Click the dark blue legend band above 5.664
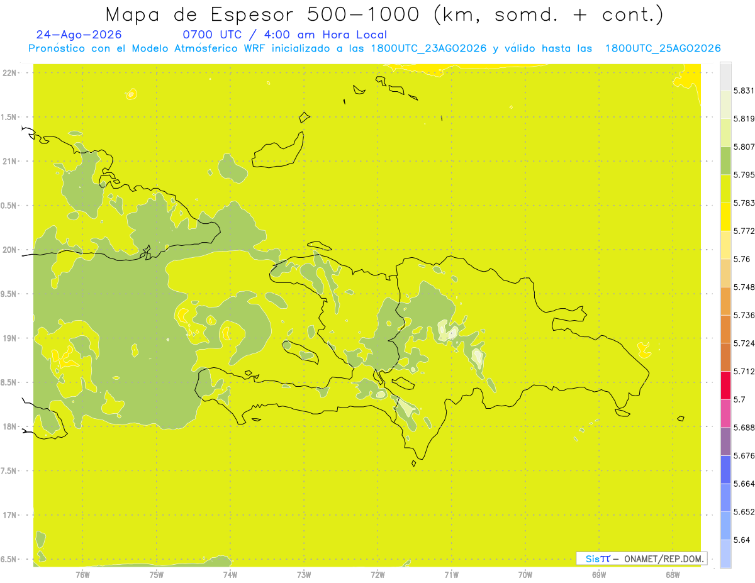The height and width of the screenshot is (583, 755). (x=725, y=470)
